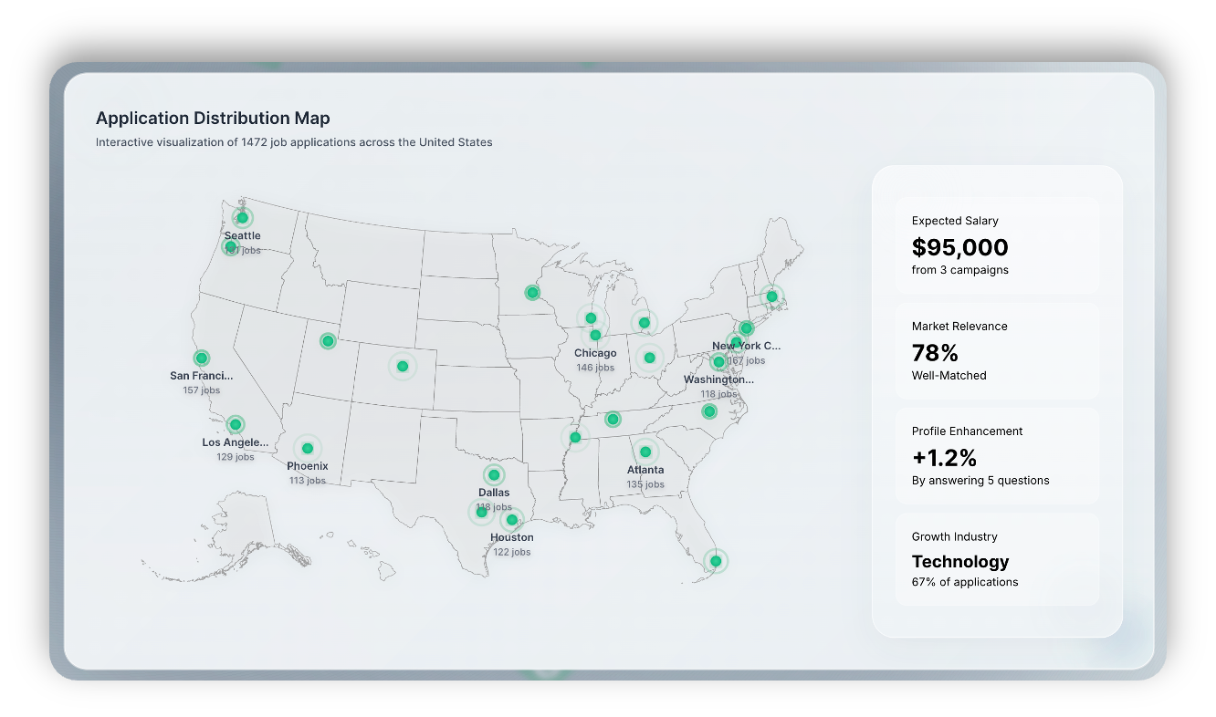Click the Washington marker showing 118 jobs

point(718,361)
